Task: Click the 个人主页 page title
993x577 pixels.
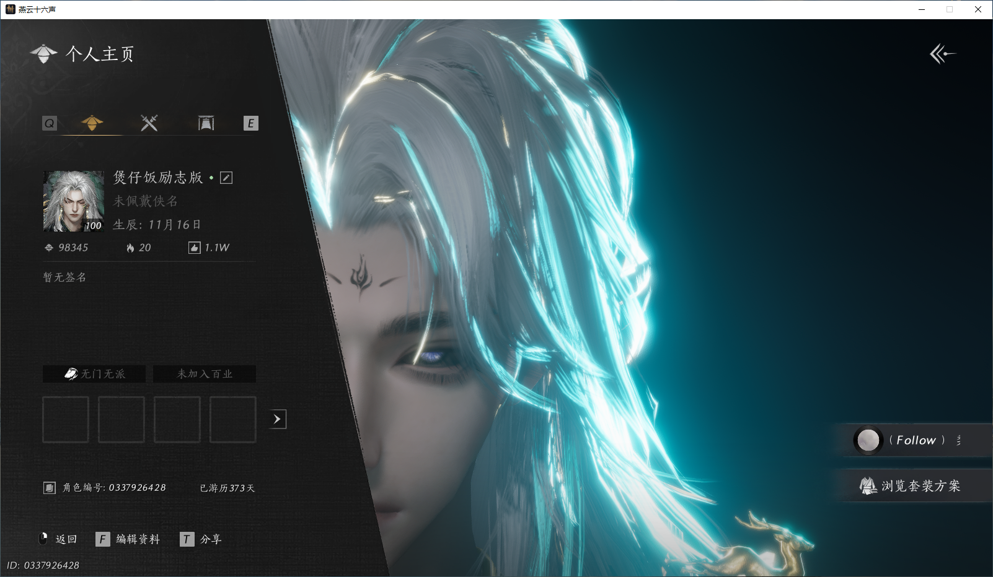Action: (x=100, y=54)
